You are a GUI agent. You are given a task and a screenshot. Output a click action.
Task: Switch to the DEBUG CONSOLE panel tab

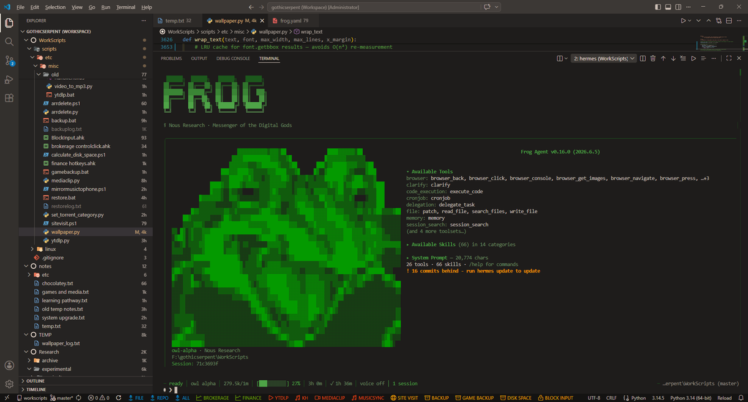point(233,59)
